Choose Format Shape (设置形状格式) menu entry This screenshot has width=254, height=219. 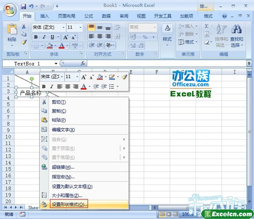84,205
